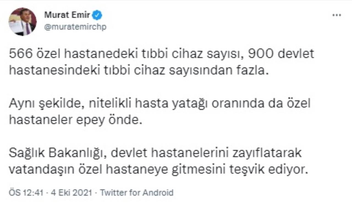The image size is (352, 203).
Task: Open the @muratemirchp handle link
Action: click(x=75, y=27)
